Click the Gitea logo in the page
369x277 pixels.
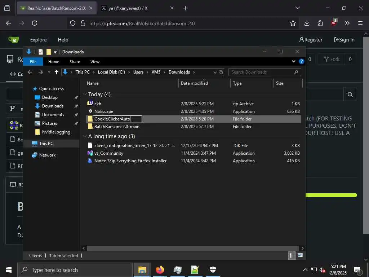14,40
